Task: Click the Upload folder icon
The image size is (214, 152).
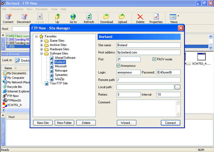Action: 122,16
